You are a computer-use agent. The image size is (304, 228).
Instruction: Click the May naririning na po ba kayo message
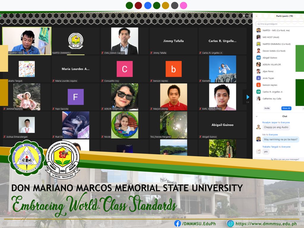[281, 139]
